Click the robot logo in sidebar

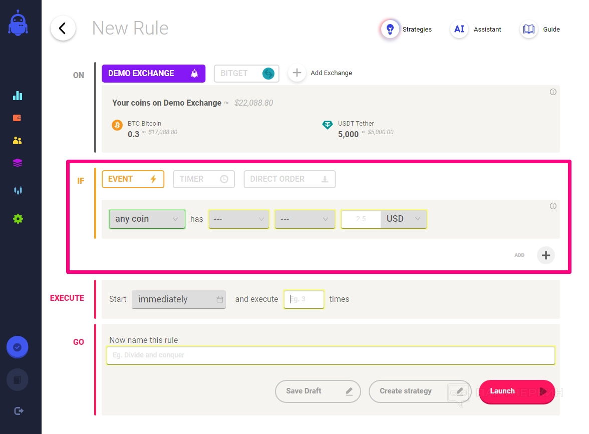coord(18,23)
